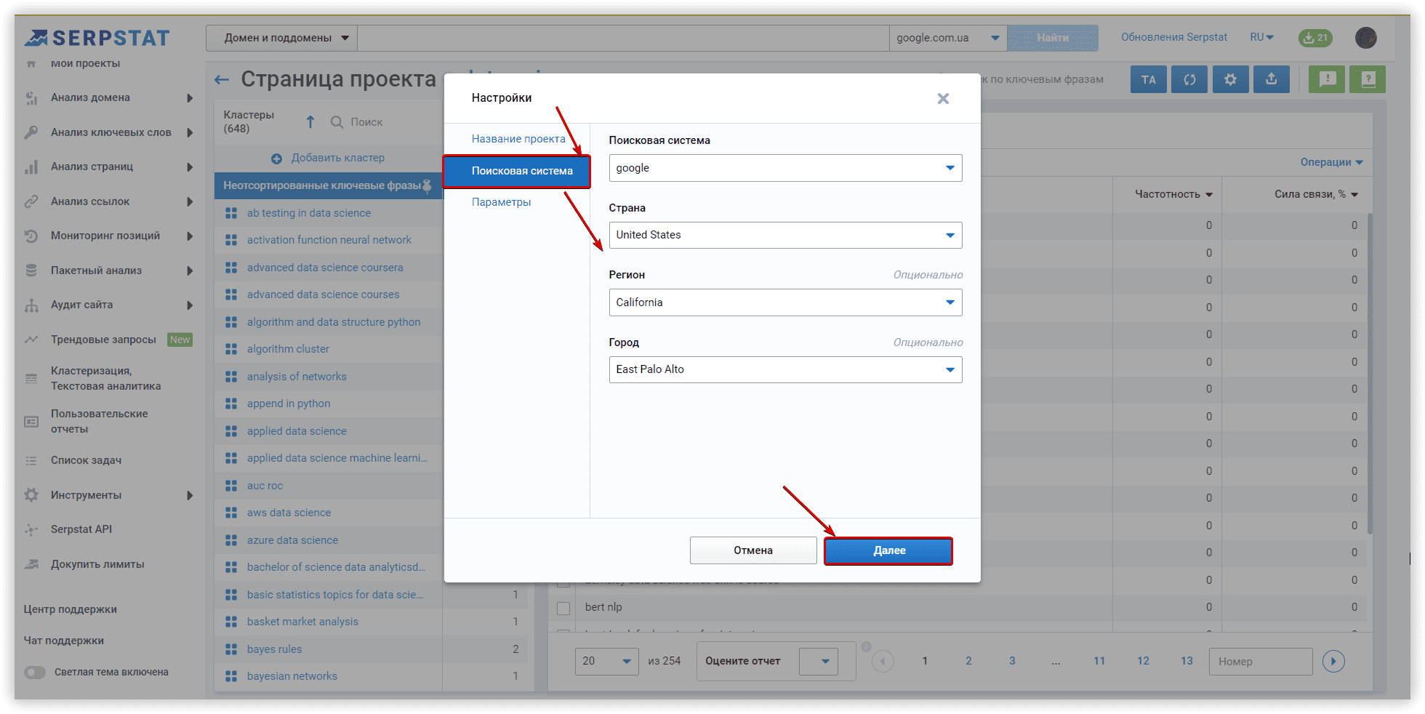Click the page number input field
Screen dimensions: 1425x714
coord(1260,662)
